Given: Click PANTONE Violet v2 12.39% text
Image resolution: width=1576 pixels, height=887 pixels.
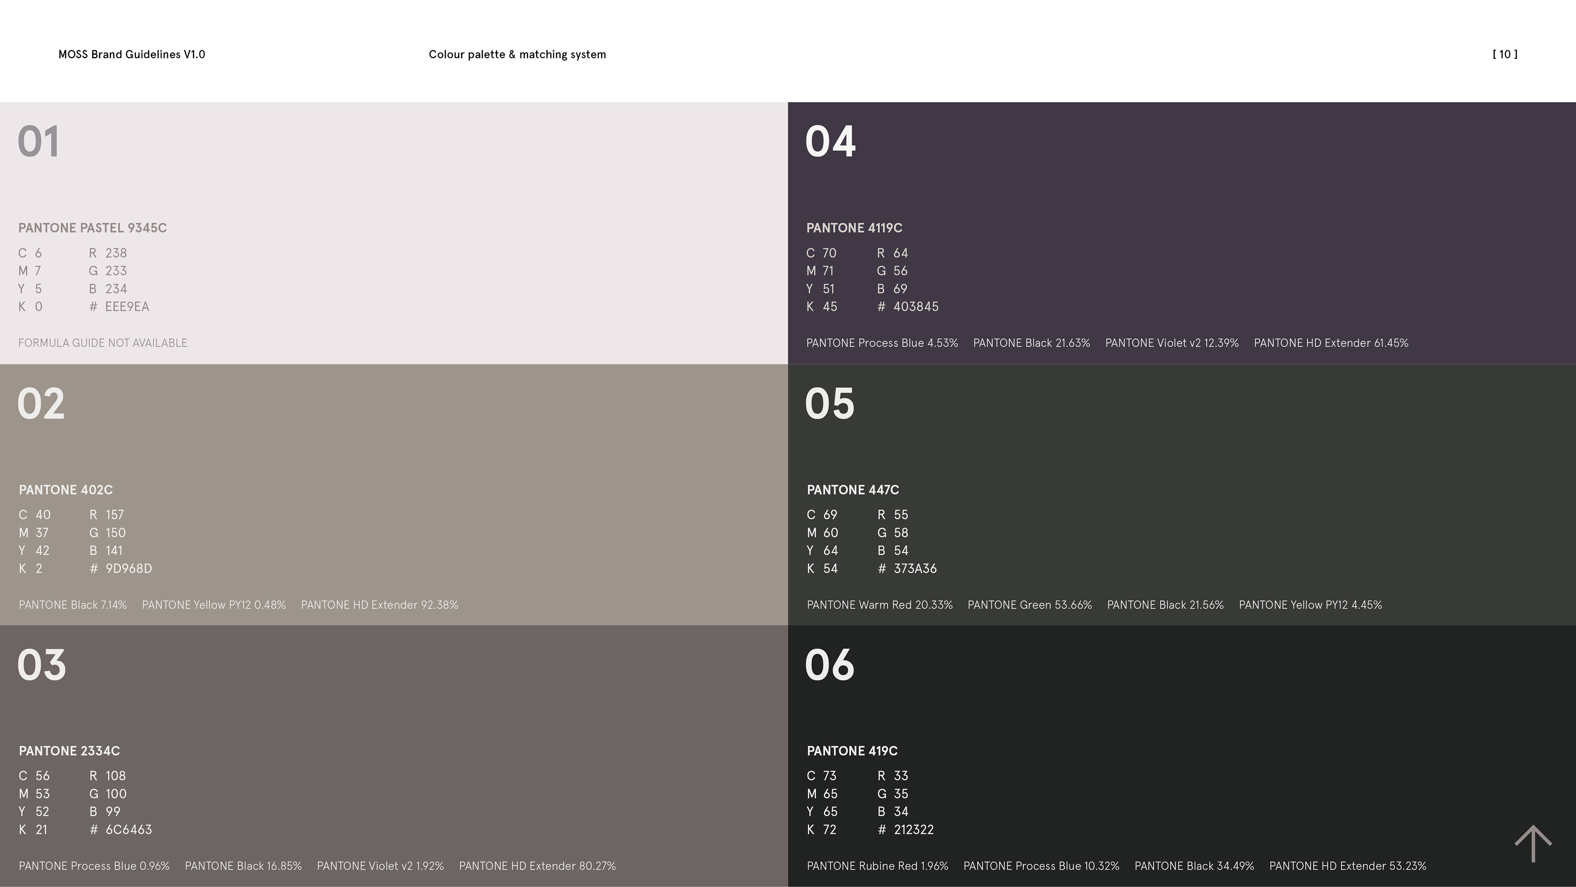Looking at the screenshot, I should 1172,343.
